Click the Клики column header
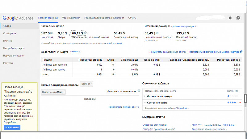The width and height of the screenshot is (247, 139). point(111,60)
